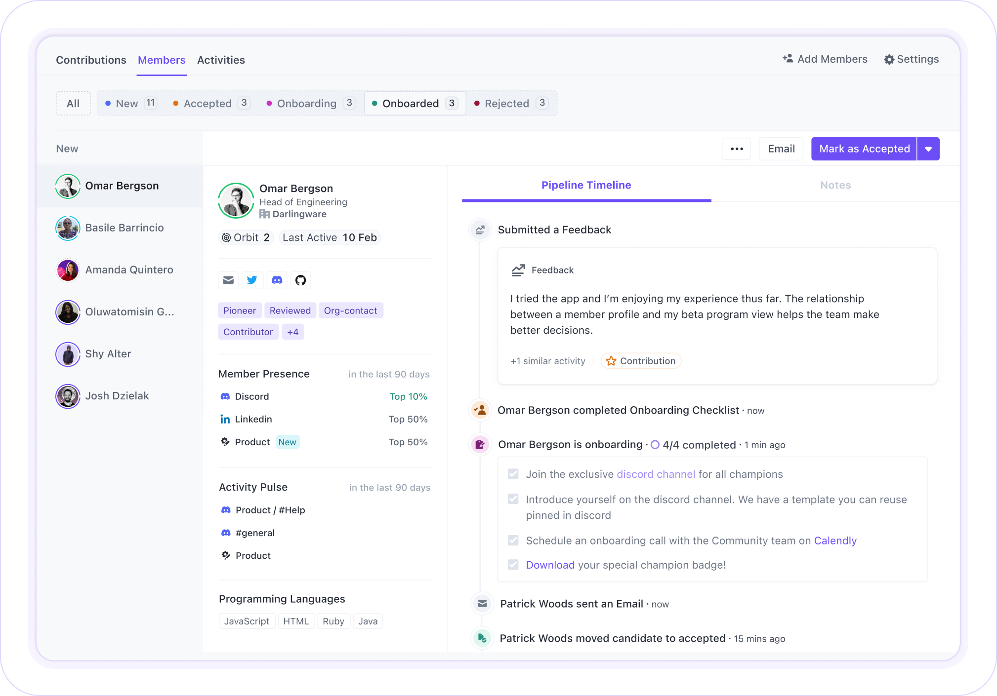Toggle the Schedule onboarding call checkbox
997x696 pixels.
[513, 541]
